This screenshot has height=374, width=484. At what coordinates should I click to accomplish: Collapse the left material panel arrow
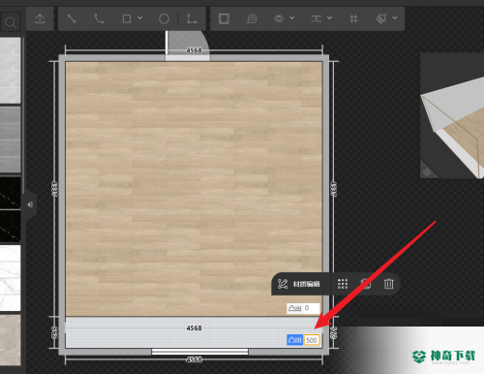pos(30,204)
